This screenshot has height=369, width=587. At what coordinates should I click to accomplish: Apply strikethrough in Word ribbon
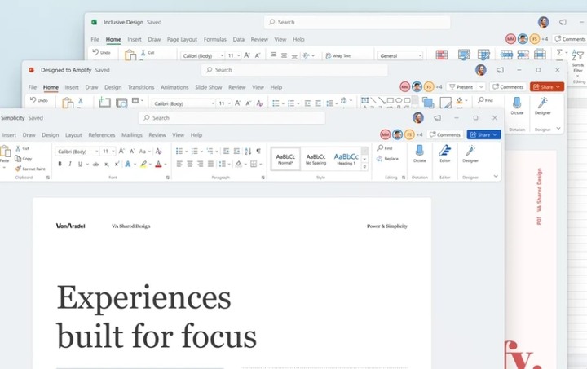(96, 164)
